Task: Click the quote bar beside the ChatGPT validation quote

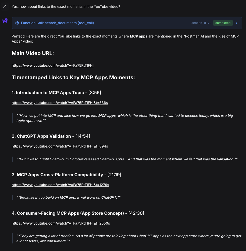Action: click(x=12, y=159)
